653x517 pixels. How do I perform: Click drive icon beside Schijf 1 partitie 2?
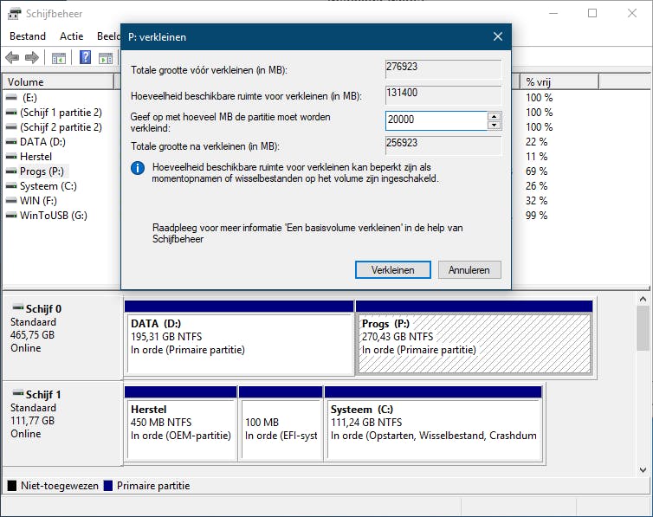pos(11,113)
